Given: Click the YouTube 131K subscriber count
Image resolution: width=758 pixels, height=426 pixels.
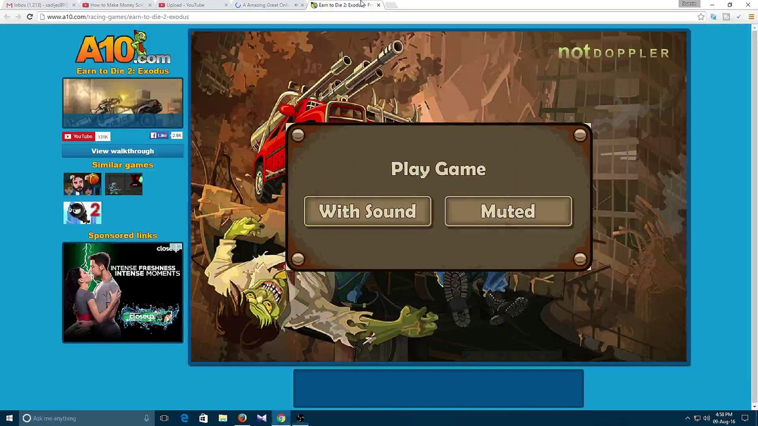Looking at the screenshot, I should coord(103,137).
